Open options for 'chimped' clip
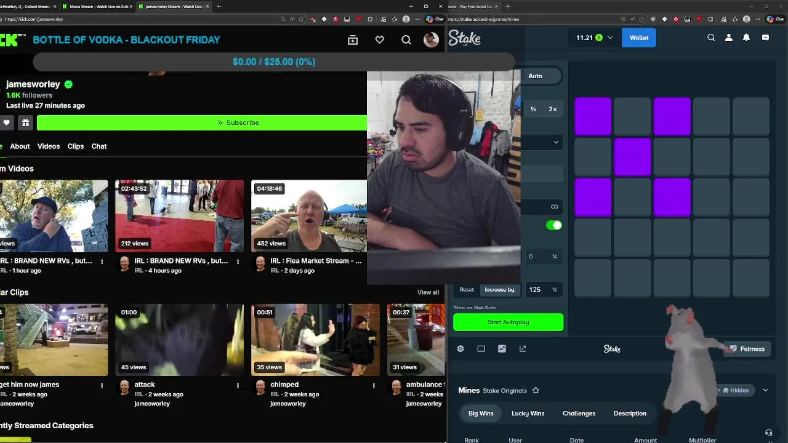The width and height of the screenshot is (788, 443). (374, 385)
